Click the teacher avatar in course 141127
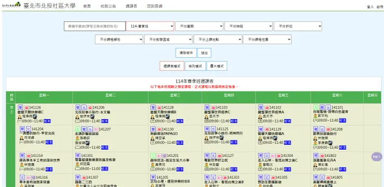The height and width of the screenshot is (187, 384). [207, 165]
